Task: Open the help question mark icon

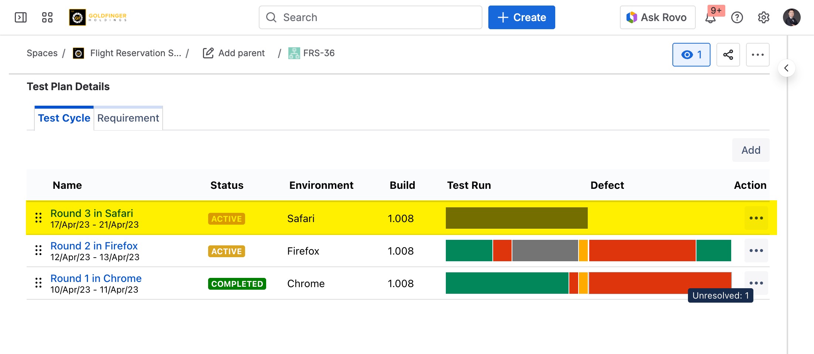Action: (737, 17)
